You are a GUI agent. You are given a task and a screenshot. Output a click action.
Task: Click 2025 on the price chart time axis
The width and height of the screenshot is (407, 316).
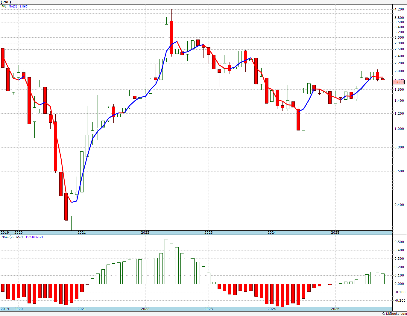tap(335, 233)
